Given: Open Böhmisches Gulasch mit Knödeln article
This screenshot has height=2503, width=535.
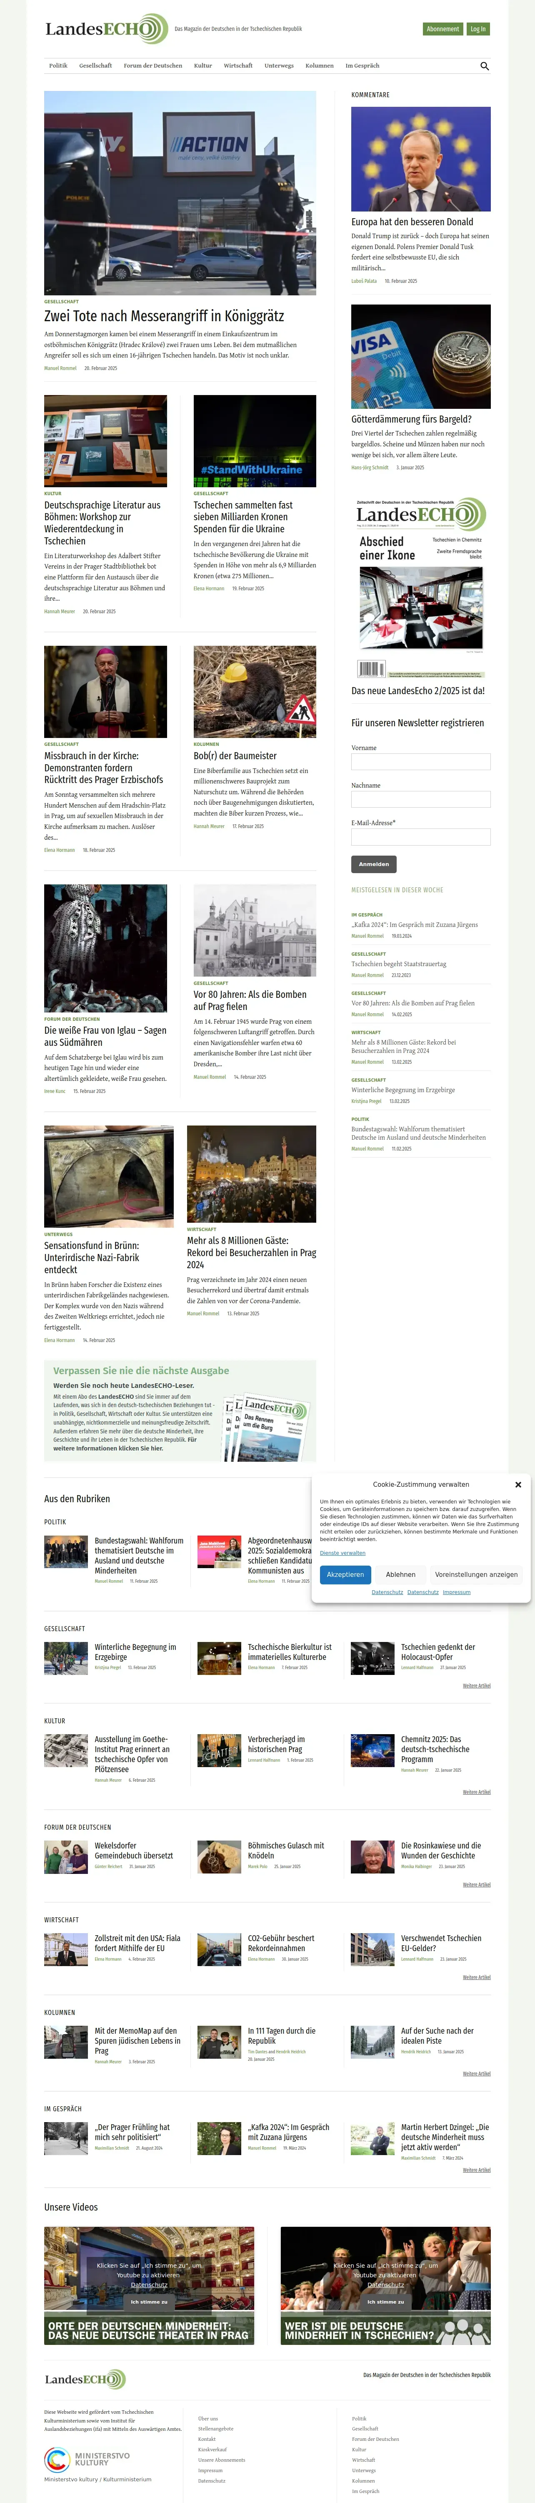Looking at the screenshot, I should 285,1850.
